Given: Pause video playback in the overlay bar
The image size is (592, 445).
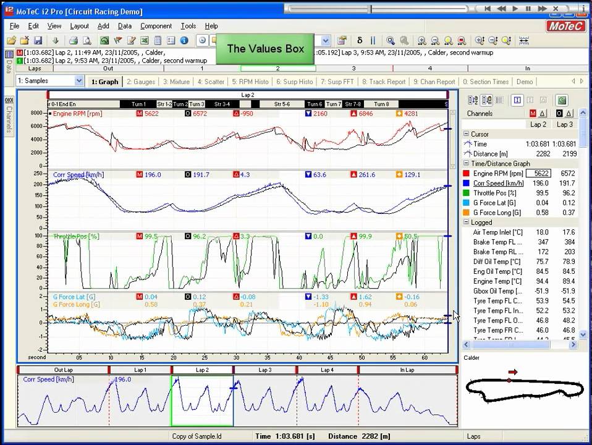Looking at the screenshot, I should point(528,8).
